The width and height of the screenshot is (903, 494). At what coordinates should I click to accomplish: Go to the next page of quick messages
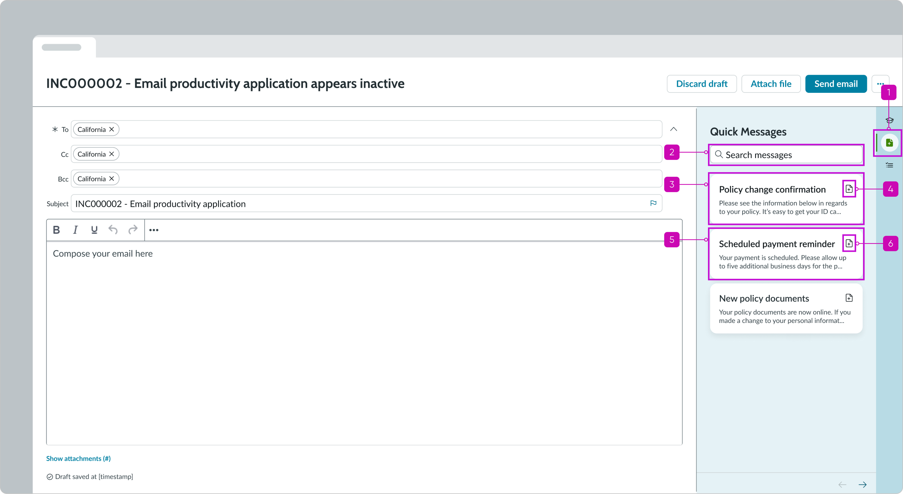(862, 484)
